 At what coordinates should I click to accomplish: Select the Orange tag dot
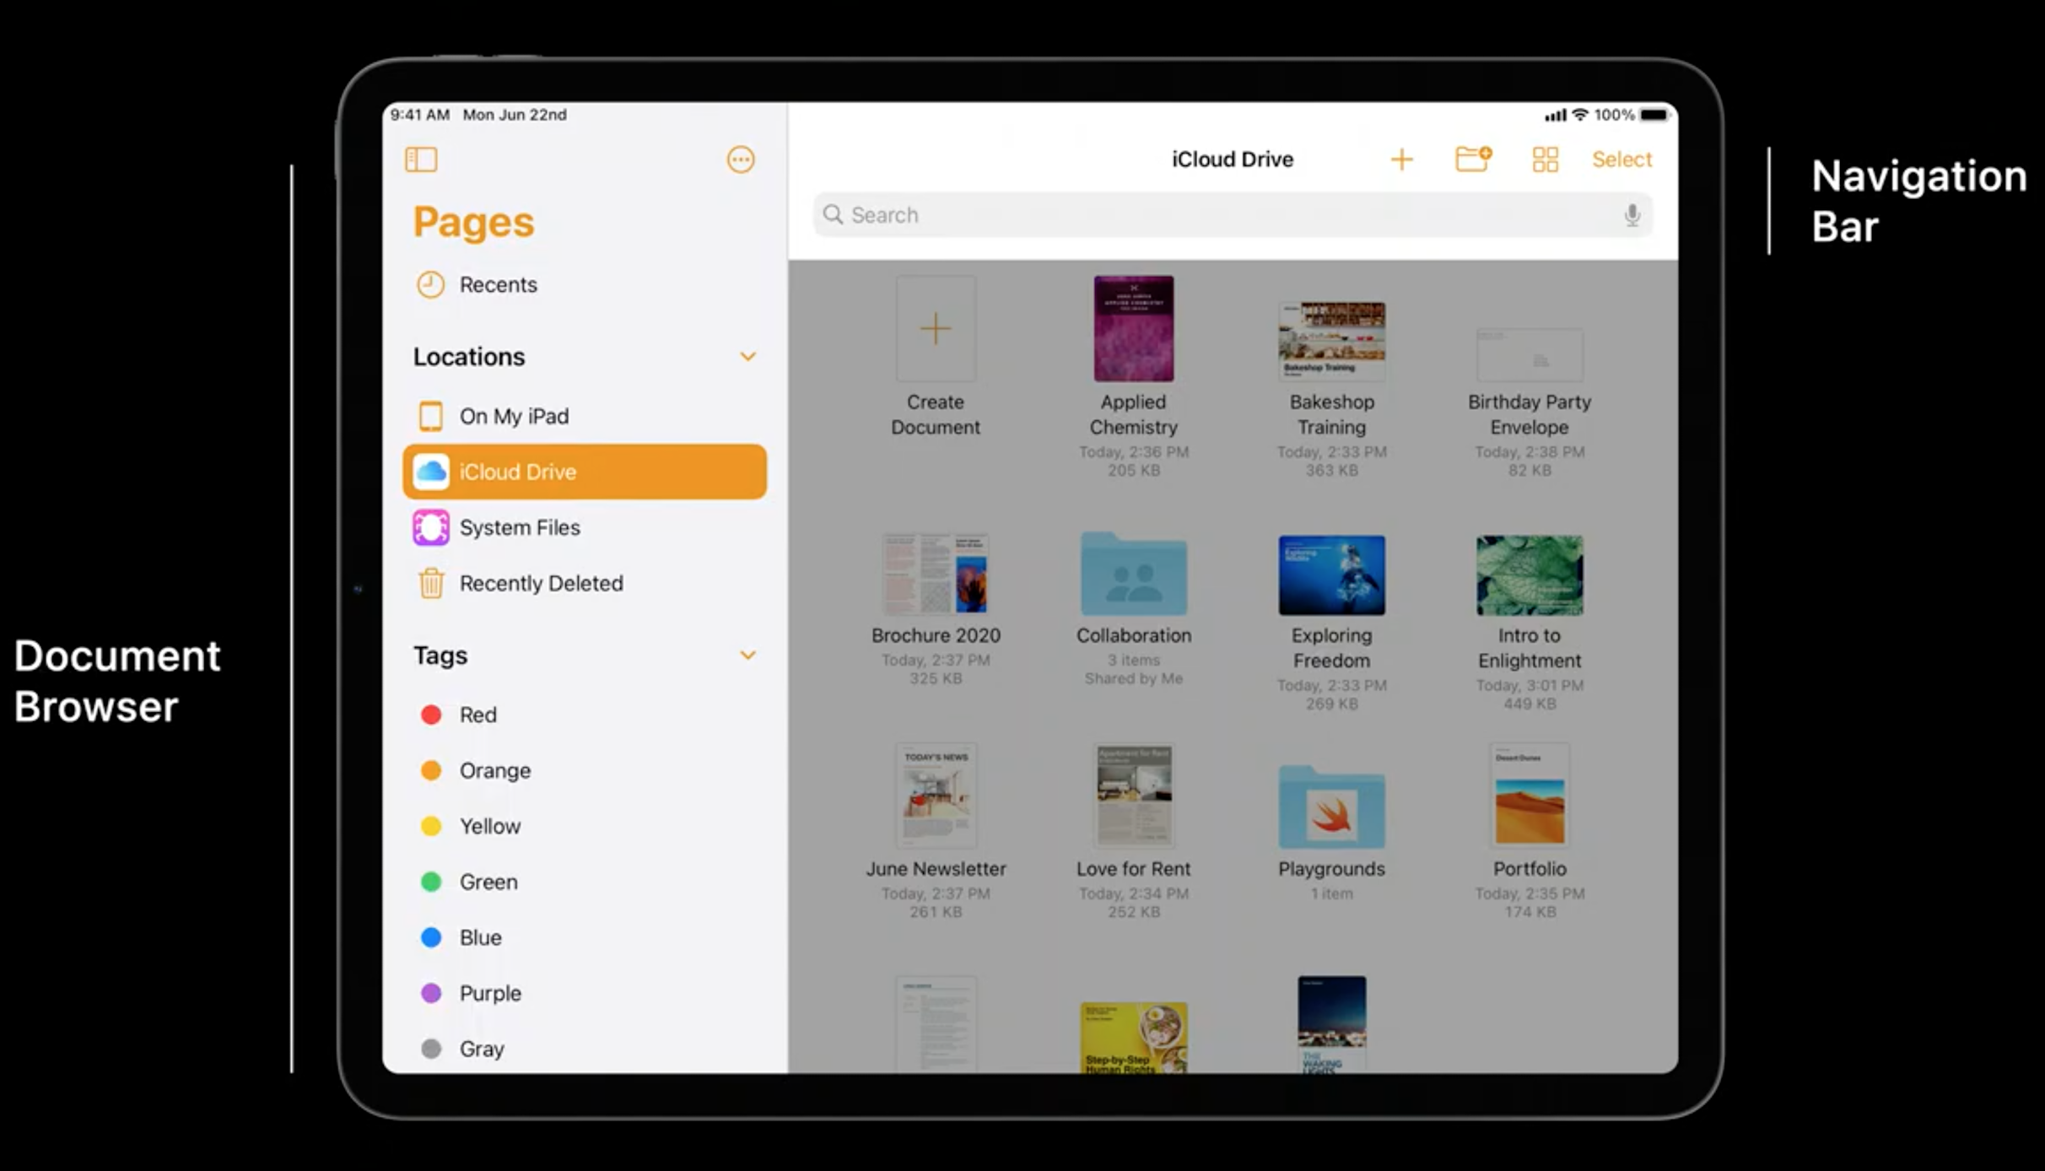coord(430,770)
